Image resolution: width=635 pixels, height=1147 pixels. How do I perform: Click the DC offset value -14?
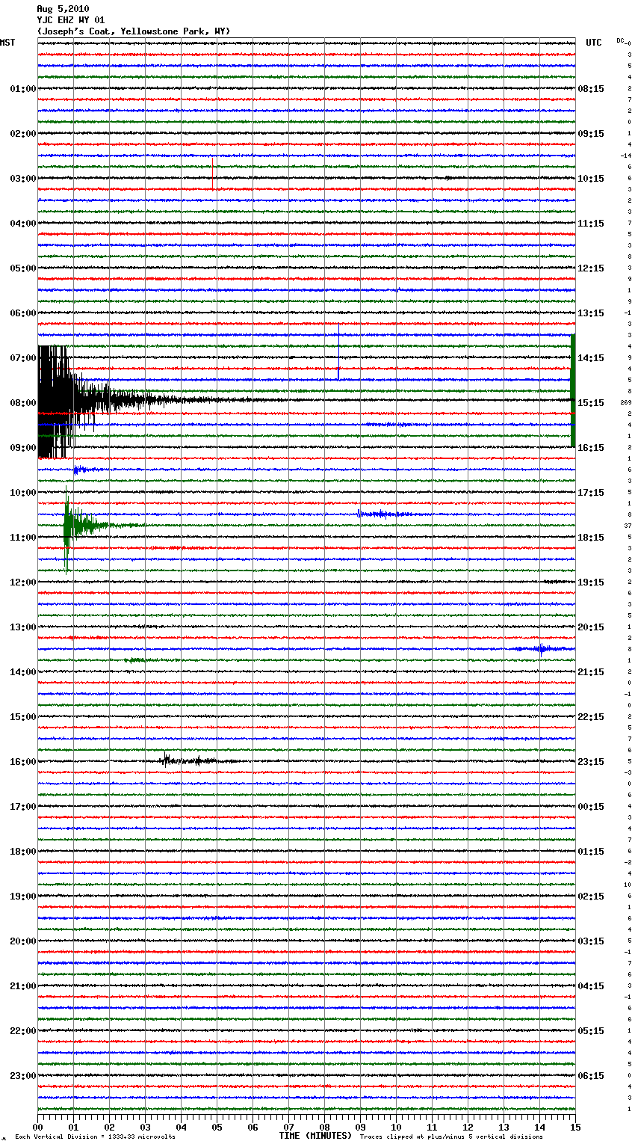point(626,156)
